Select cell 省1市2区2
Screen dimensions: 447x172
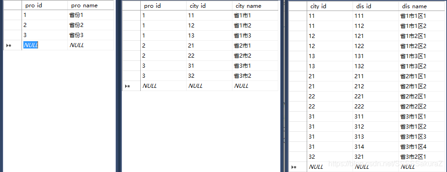[x=421, y=46]
